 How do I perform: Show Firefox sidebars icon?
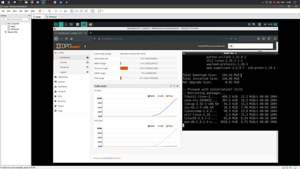coord(263,38)
